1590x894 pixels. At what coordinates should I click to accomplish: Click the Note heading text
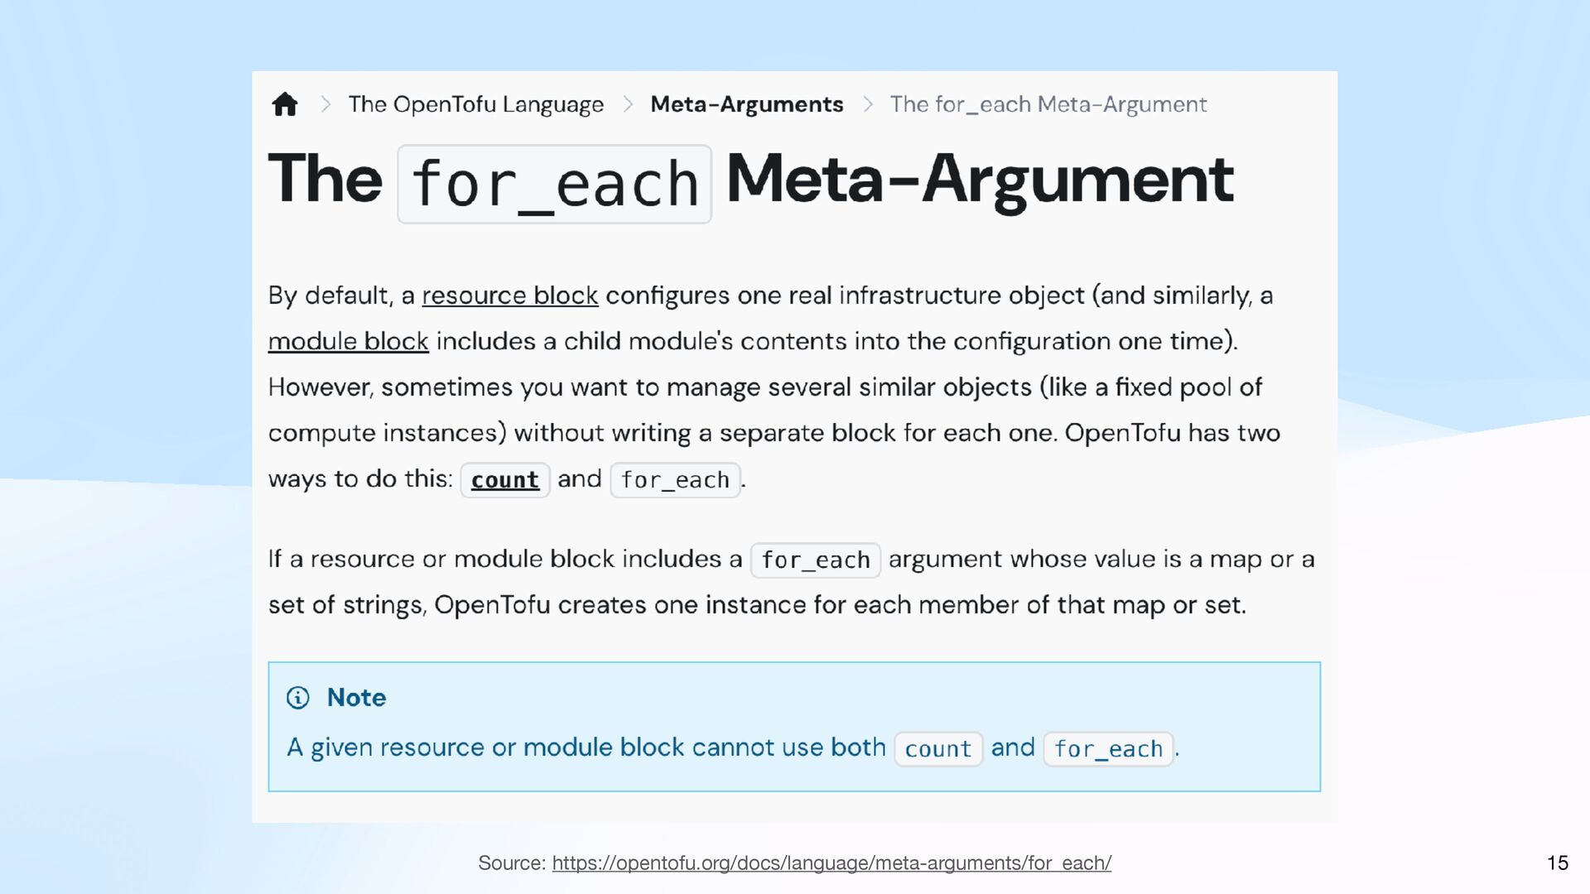[x=356, y=698]
